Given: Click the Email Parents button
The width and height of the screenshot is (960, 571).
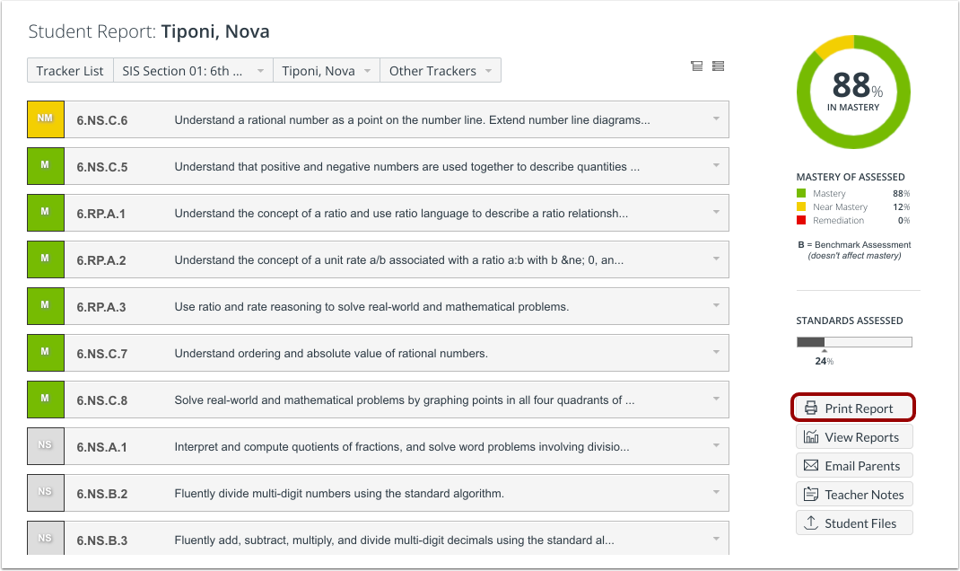Looking at the screenshot, I should click(x=854, y=465).
